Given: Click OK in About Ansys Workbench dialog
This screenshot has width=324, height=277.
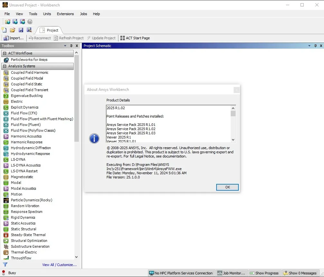Looking at the screenshot, I should (227, 187).
